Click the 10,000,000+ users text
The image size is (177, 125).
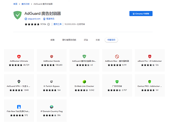75,24
